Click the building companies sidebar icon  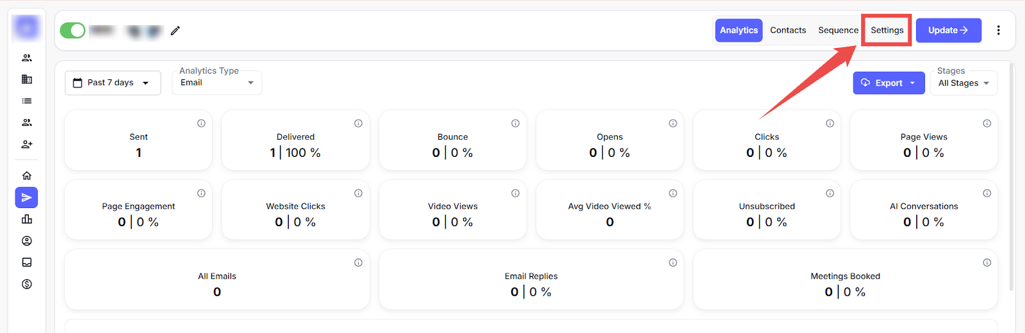coord(27,79)
